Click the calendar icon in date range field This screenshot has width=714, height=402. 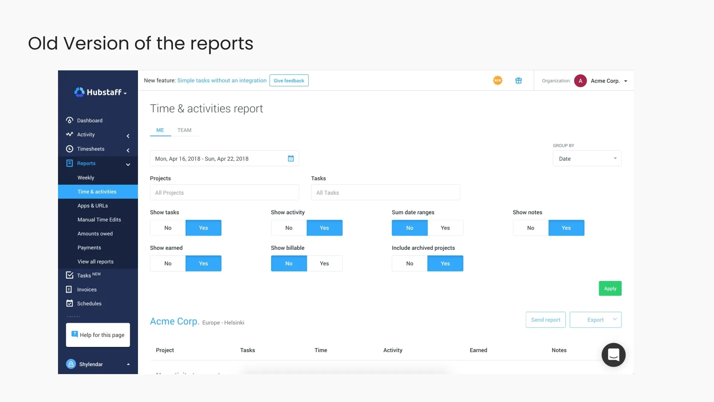click(291, 159)
